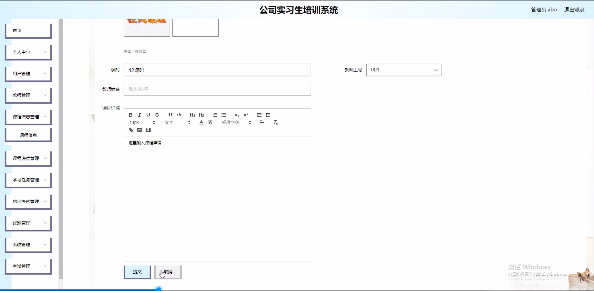The height and width of the screenshot is (291, 594).
Task: Expand the 用户管理 sidebar menu
Action: pos(28,73)
